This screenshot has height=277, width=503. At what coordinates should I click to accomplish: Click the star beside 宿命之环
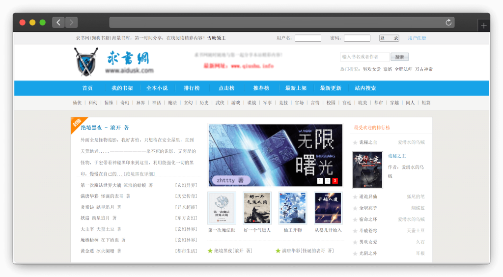point(355,220)
